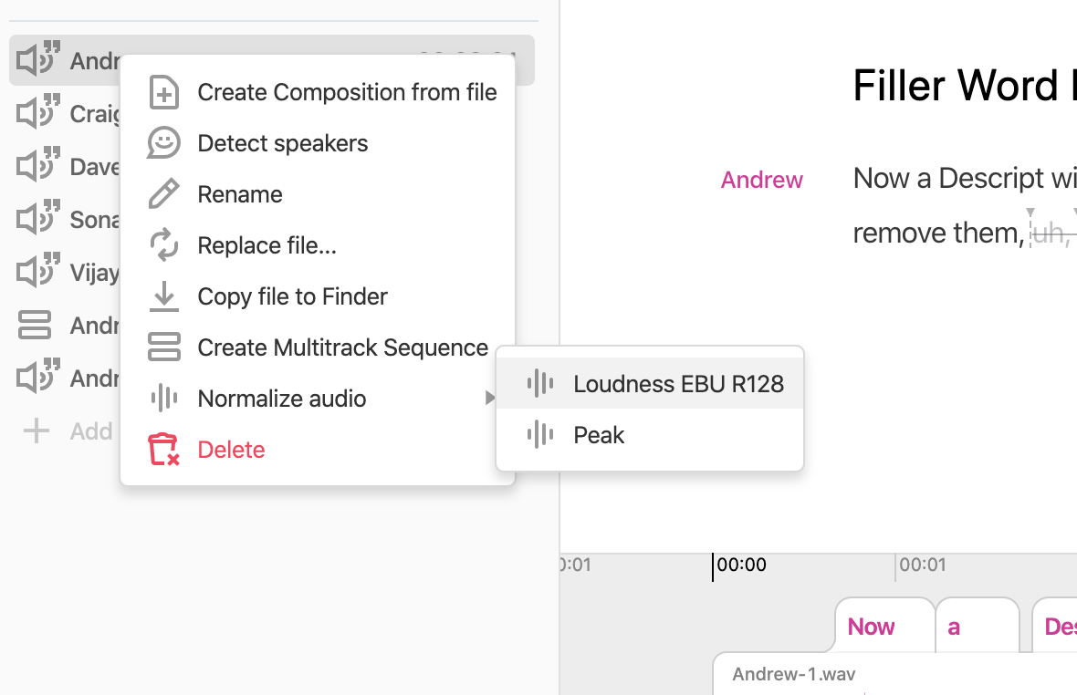
Task: Select Peak normalization option
Action: click(650, 435)
